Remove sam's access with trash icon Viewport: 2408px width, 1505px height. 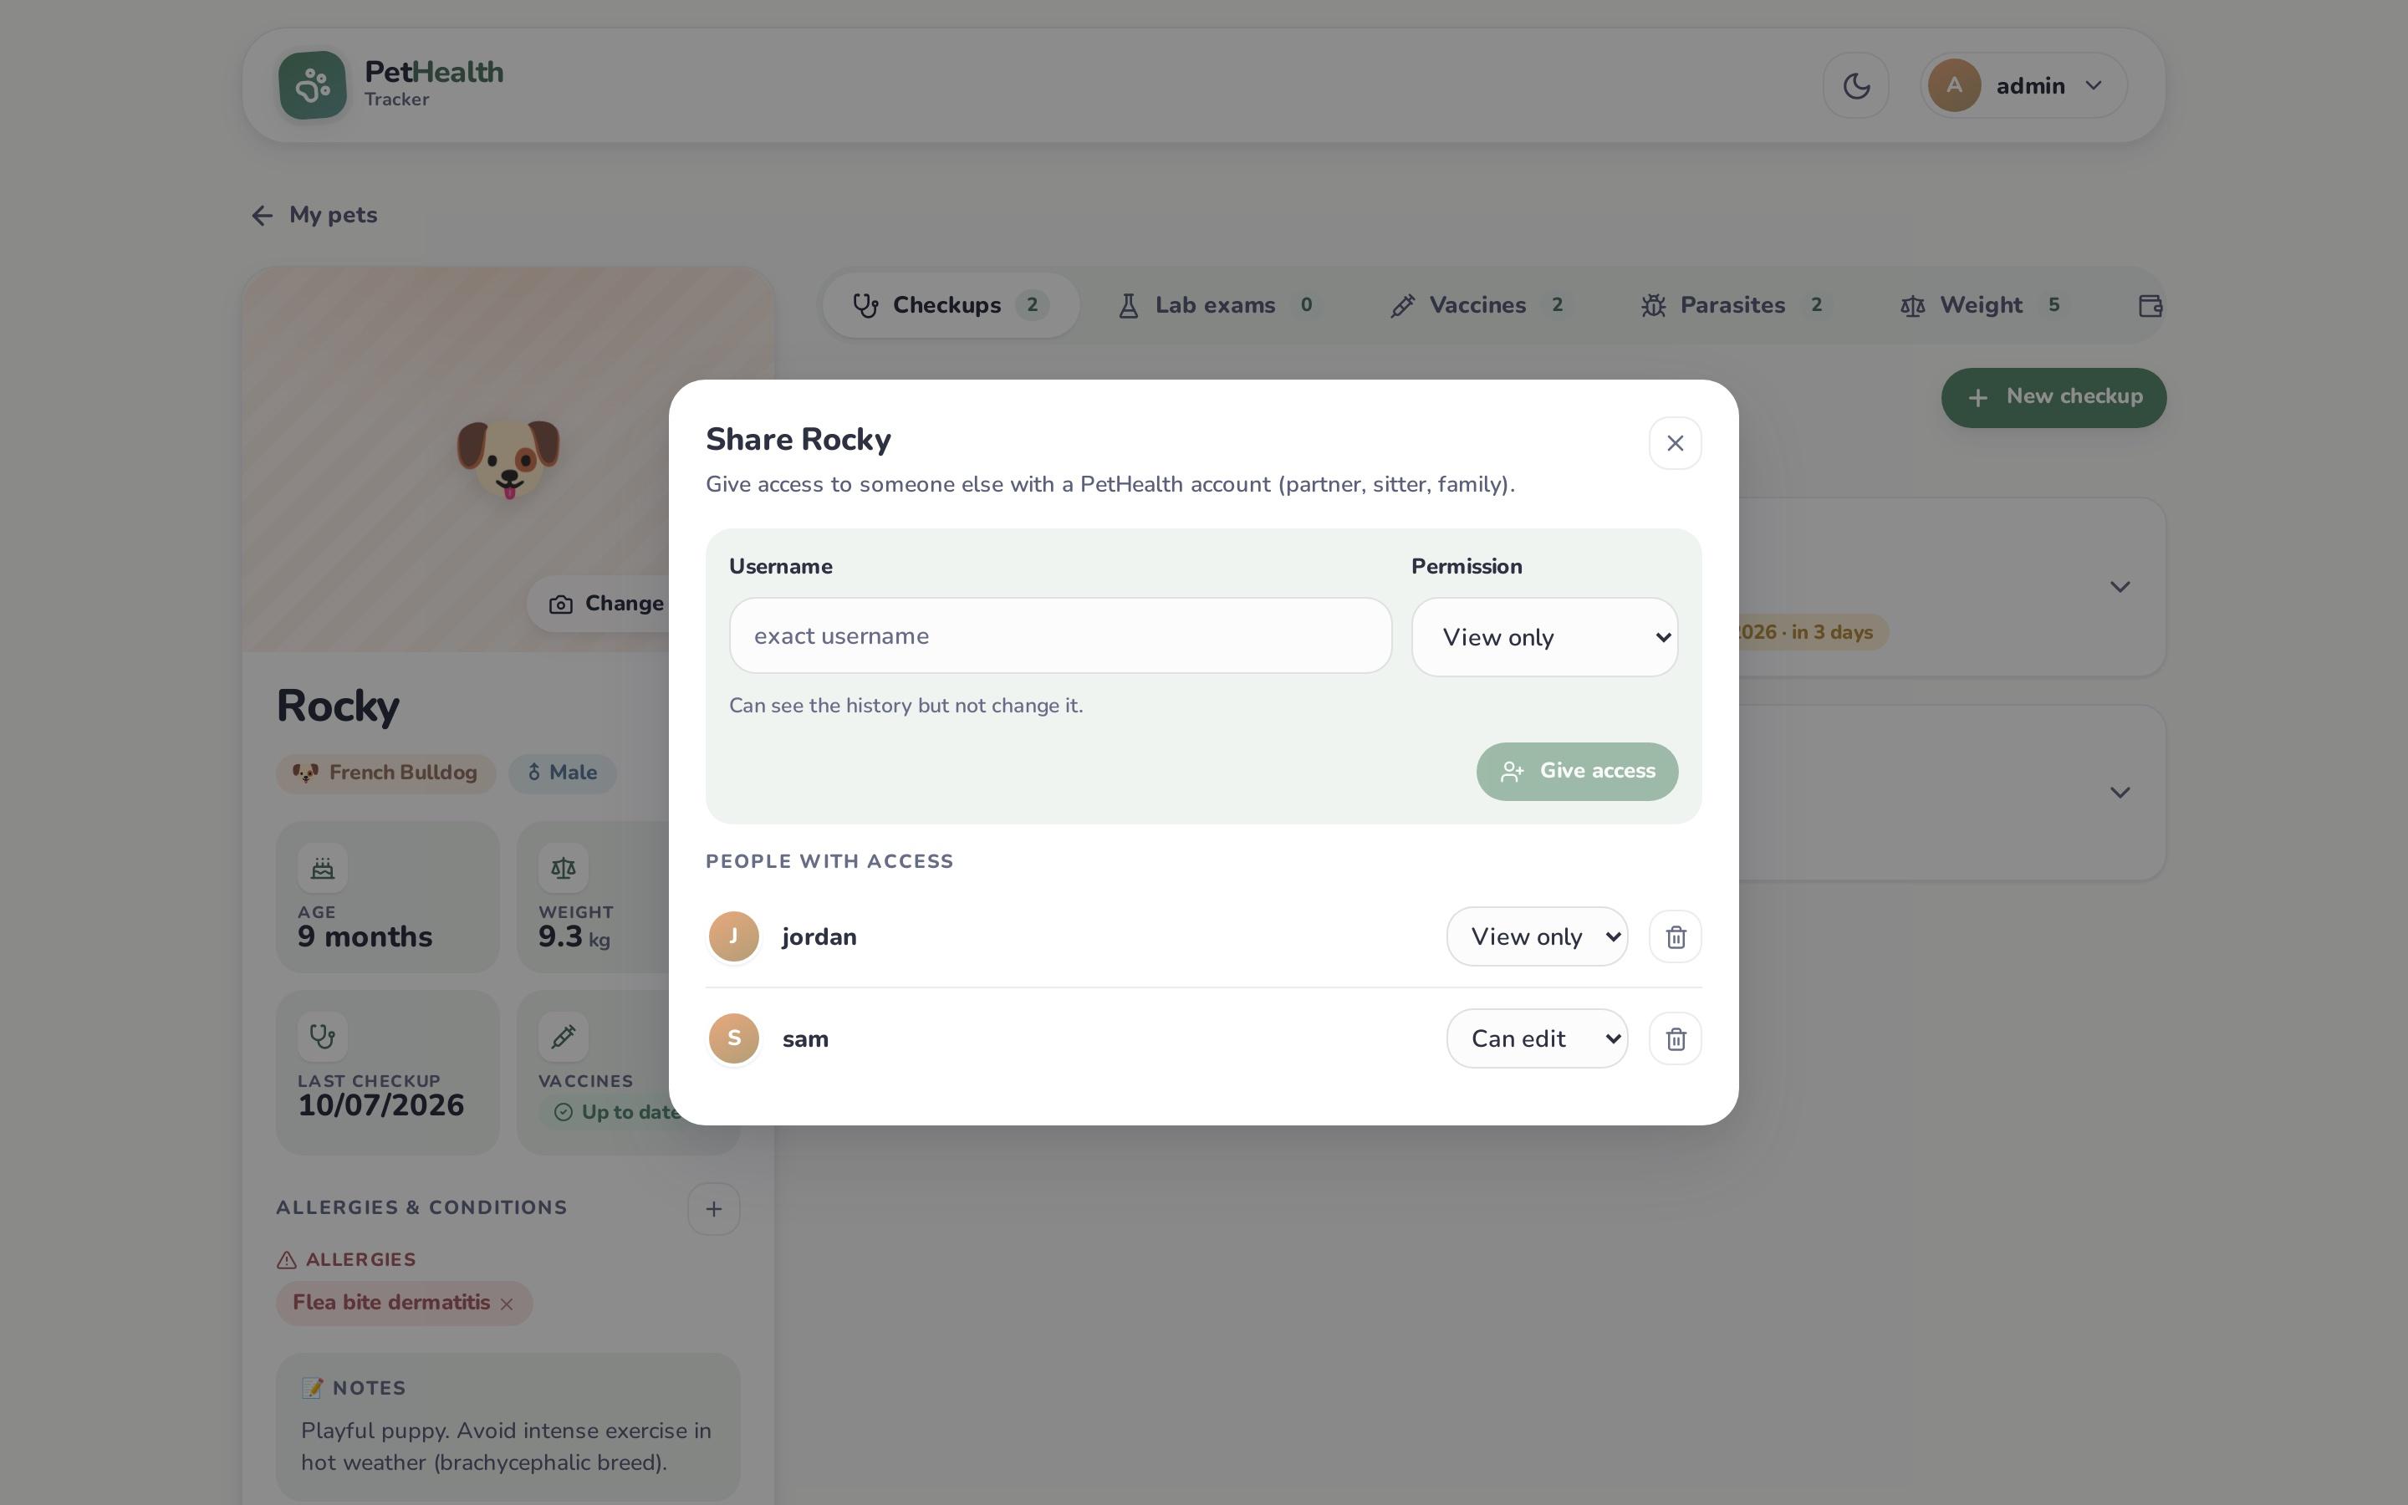[1676, 1039]
